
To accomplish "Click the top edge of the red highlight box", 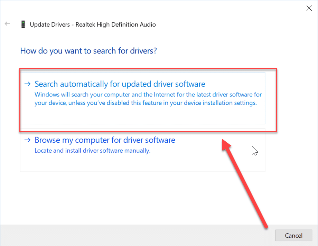I will click(x=148, y=69).
